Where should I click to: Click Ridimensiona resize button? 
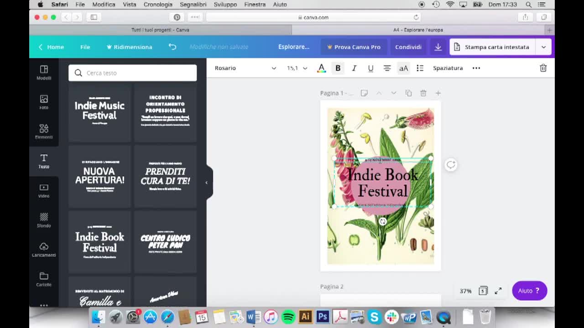point(129,47)
